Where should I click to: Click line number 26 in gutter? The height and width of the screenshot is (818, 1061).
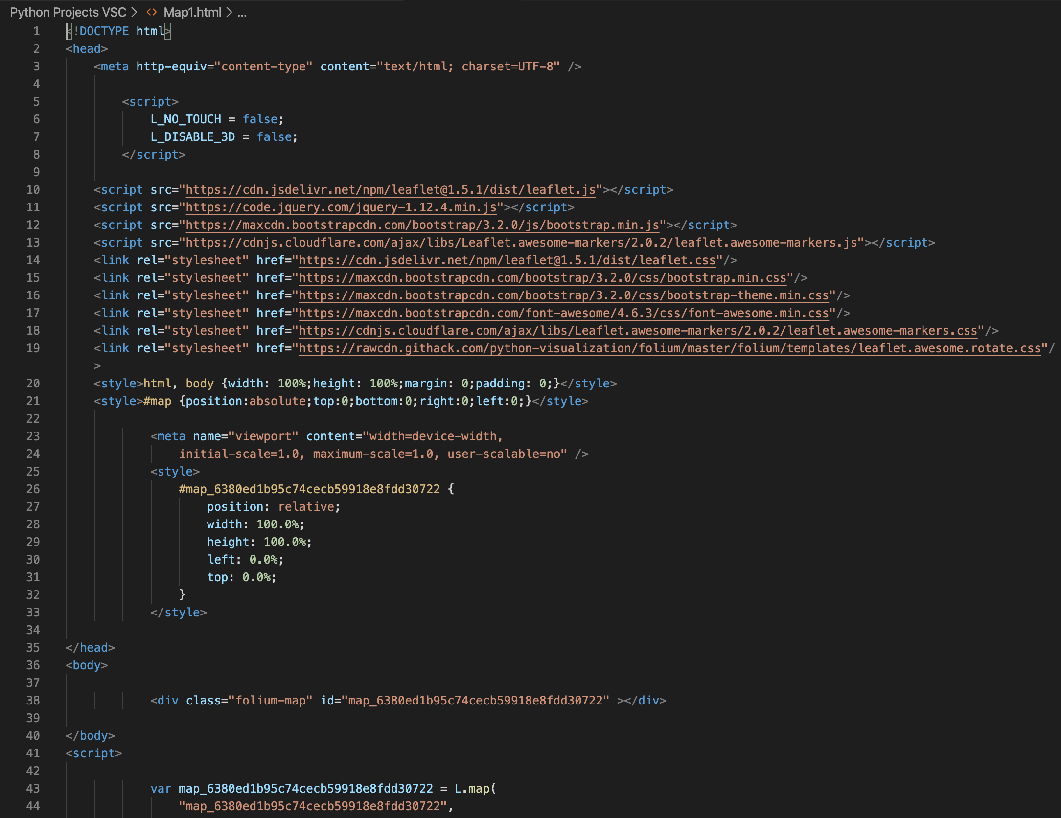(33, 489)
